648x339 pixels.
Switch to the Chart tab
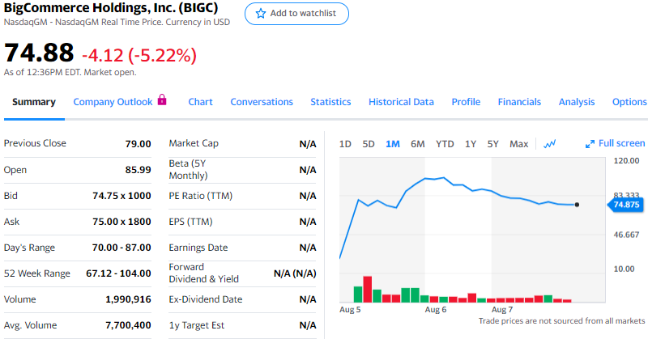click(x=200, y=102)
